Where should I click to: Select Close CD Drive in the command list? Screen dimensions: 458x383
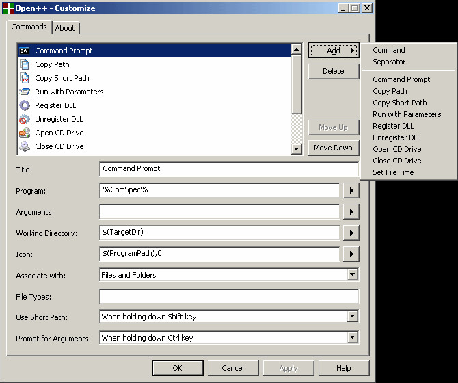click(x=154, y=146)
